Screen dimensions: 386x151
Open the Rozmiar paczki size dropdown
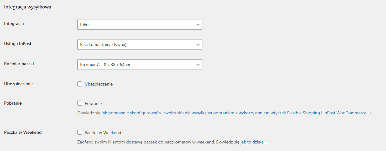point(140,65)
